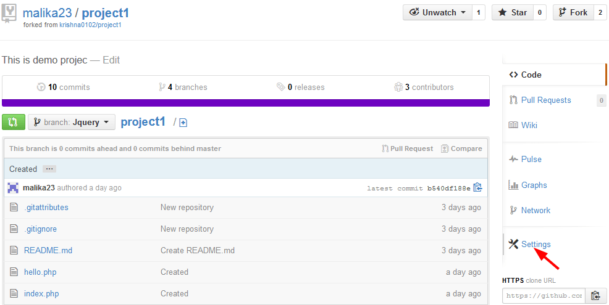
Task: Click the Graphs bar chart icon
Action: point(513,185)
